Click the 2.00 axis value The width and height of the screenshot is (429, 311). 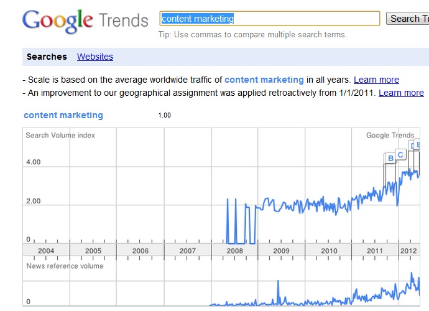(x=34, y=201)
